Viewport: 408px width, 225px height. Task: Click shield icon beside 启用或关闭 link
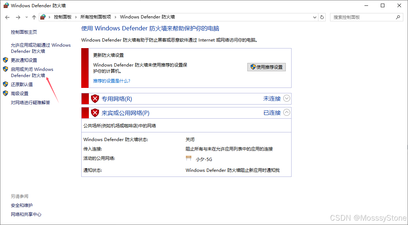click(5, 69)
